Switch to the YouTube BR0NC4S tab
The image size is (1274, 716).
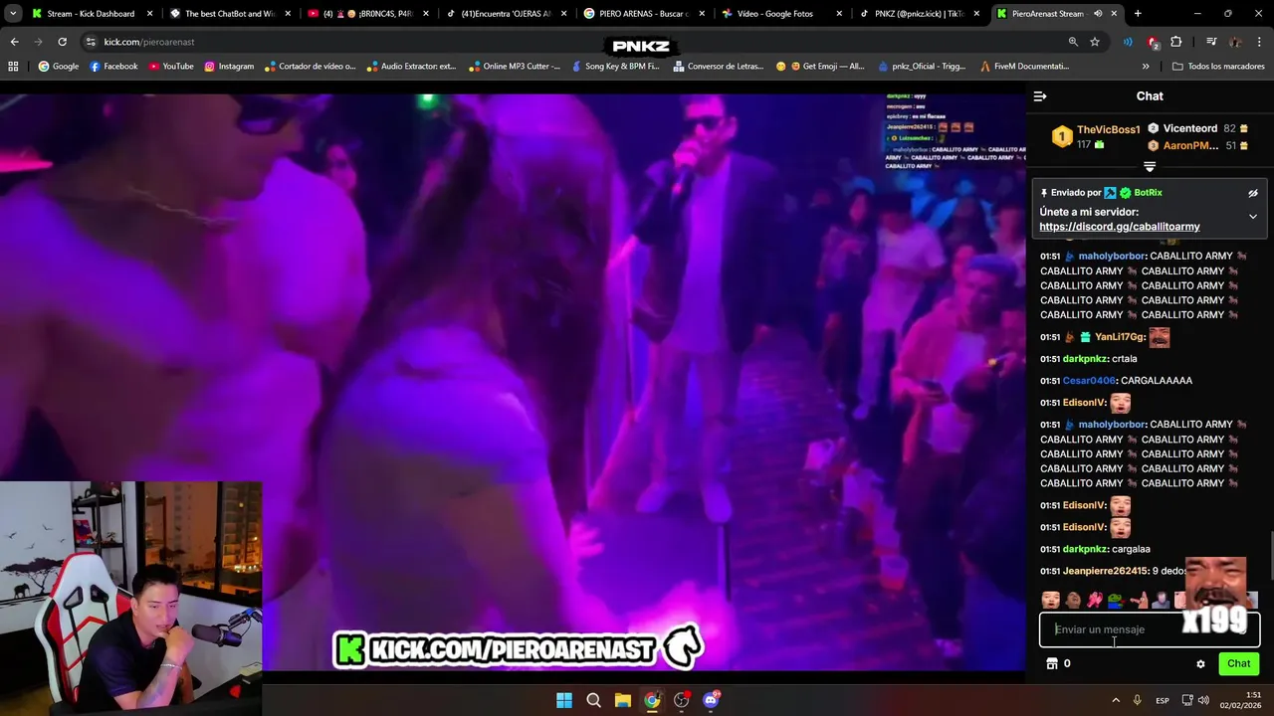(366, 14)
